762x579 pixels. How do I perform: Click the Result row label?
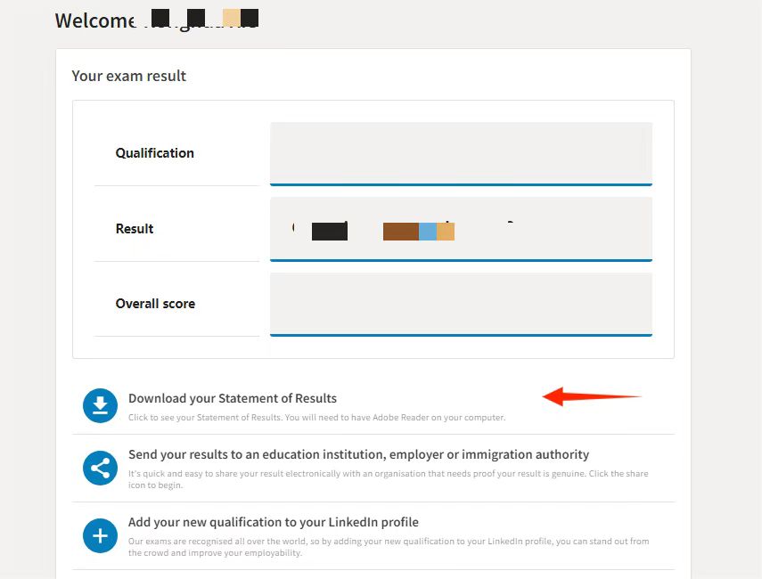(135, 229)
